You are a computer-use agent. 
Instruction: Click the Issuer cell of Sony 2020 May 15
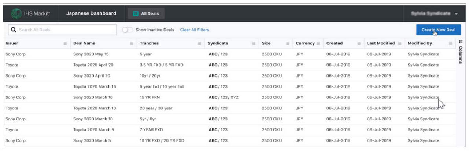(16, 54)
